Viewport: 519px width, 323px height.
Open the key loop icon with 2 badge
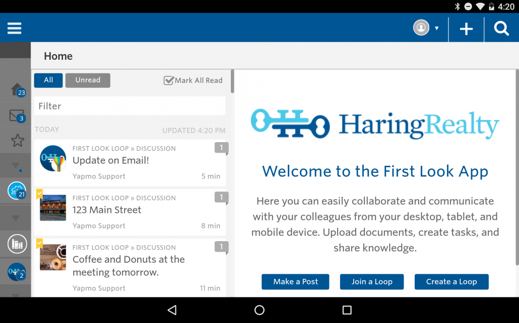click(x=17, y=272)
